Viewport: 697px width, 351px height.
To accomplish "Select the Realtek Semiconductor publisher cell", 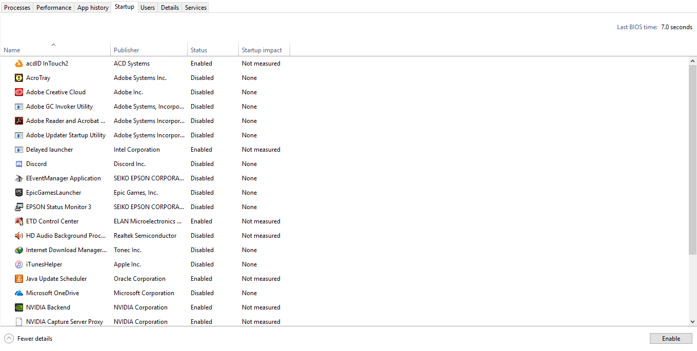I will coord(145,236).
